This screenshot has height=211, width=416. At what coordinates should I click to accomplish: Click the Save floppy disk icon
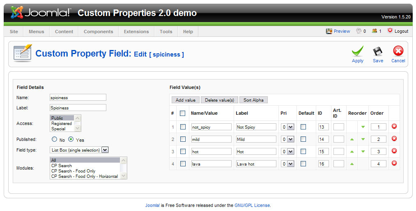pos(378,51)
